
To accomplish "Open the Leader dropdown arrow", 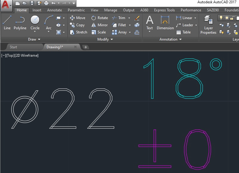I will tap(196, 25).
